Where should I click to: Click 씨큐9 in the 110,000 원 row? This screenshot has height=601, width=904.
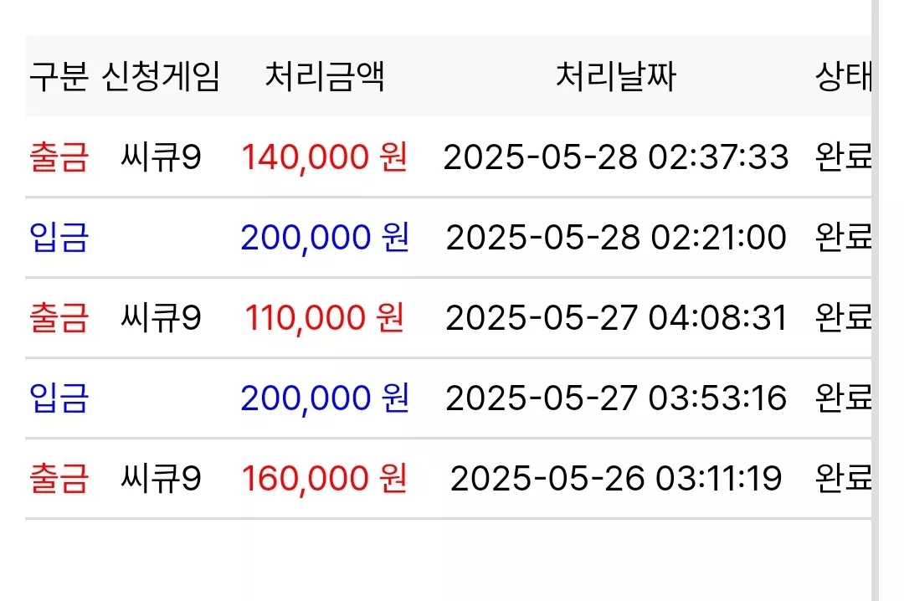(161, 317)
